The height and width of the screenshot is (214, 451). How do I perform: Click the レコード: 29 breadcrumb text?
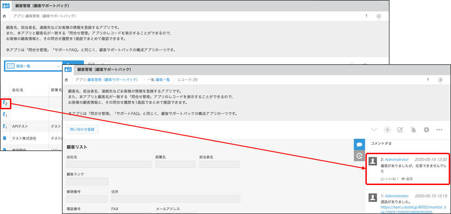[187, 80]
